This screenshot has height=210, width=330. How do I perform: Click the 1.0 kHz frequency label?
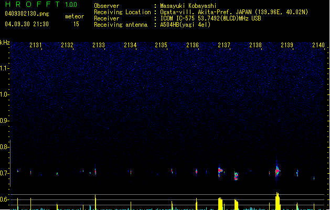pos(4,94)
